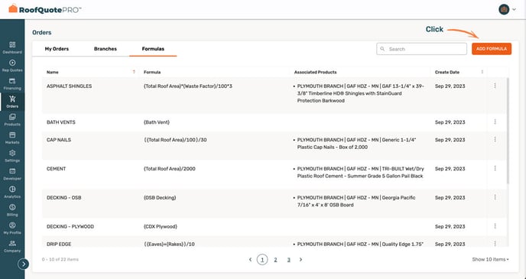Click in the Search field
Screen dimensions: 526x279
click(421, 49)
